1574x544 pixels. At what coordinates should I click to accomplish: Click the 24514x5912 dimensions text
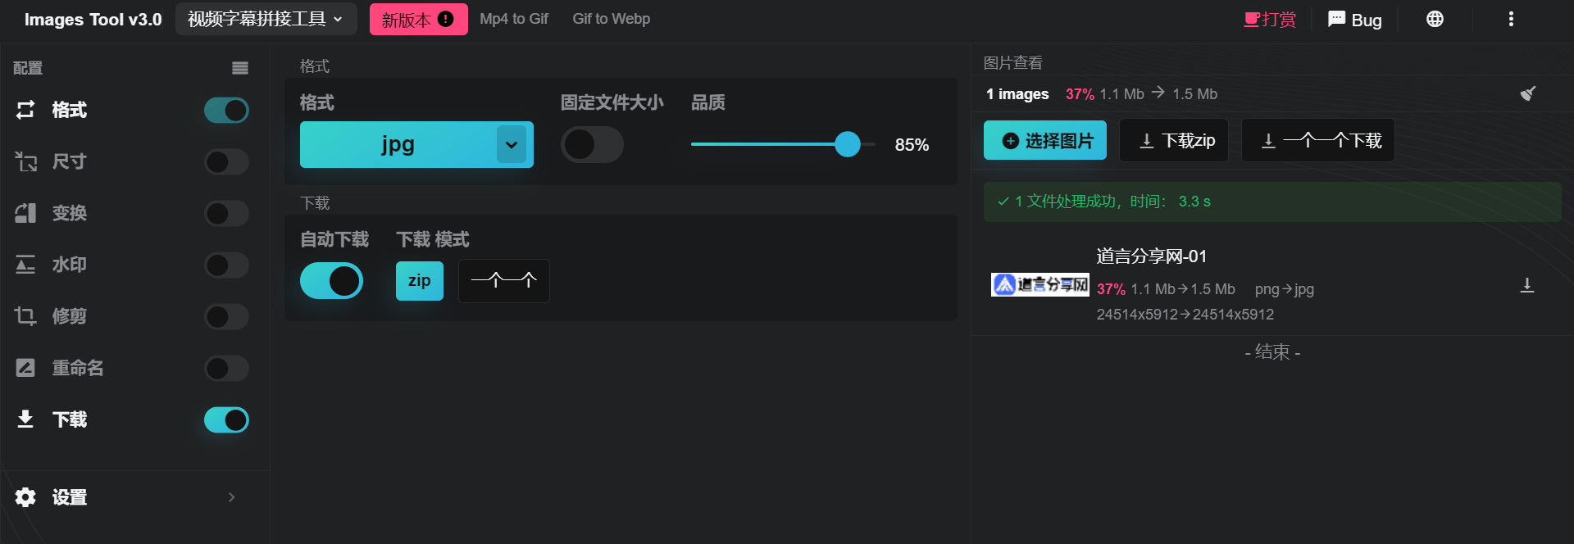pyautogui.click(x=1185, y=315)
